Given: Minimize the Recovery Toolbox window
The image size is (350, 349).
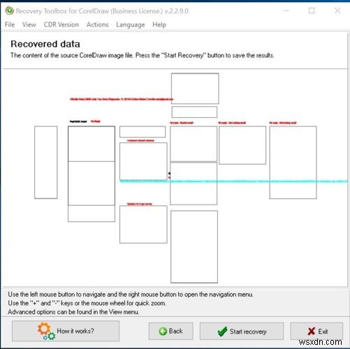Looking at the screenshot, I should pos(286,10).
